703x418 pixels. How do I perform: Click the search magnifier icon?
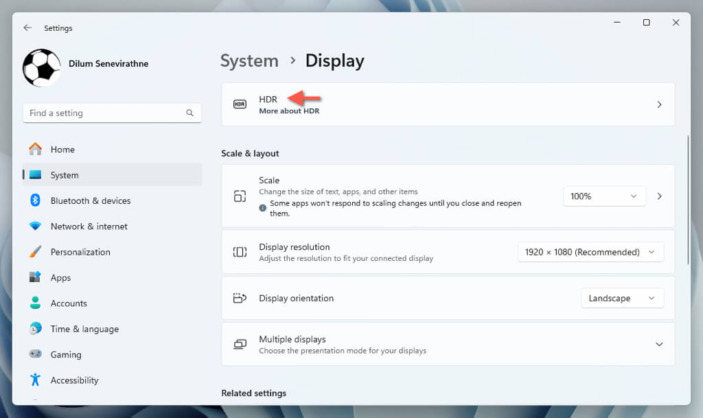(x=189, y=113)
